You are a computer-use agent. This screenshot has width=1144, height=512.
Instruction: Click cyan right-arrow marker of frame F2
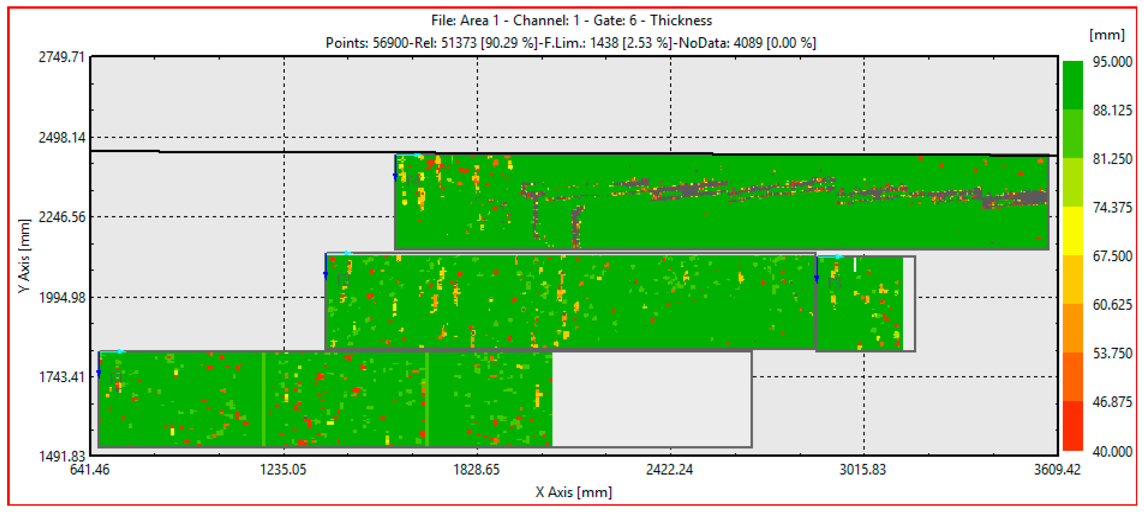tap(347, 253)
